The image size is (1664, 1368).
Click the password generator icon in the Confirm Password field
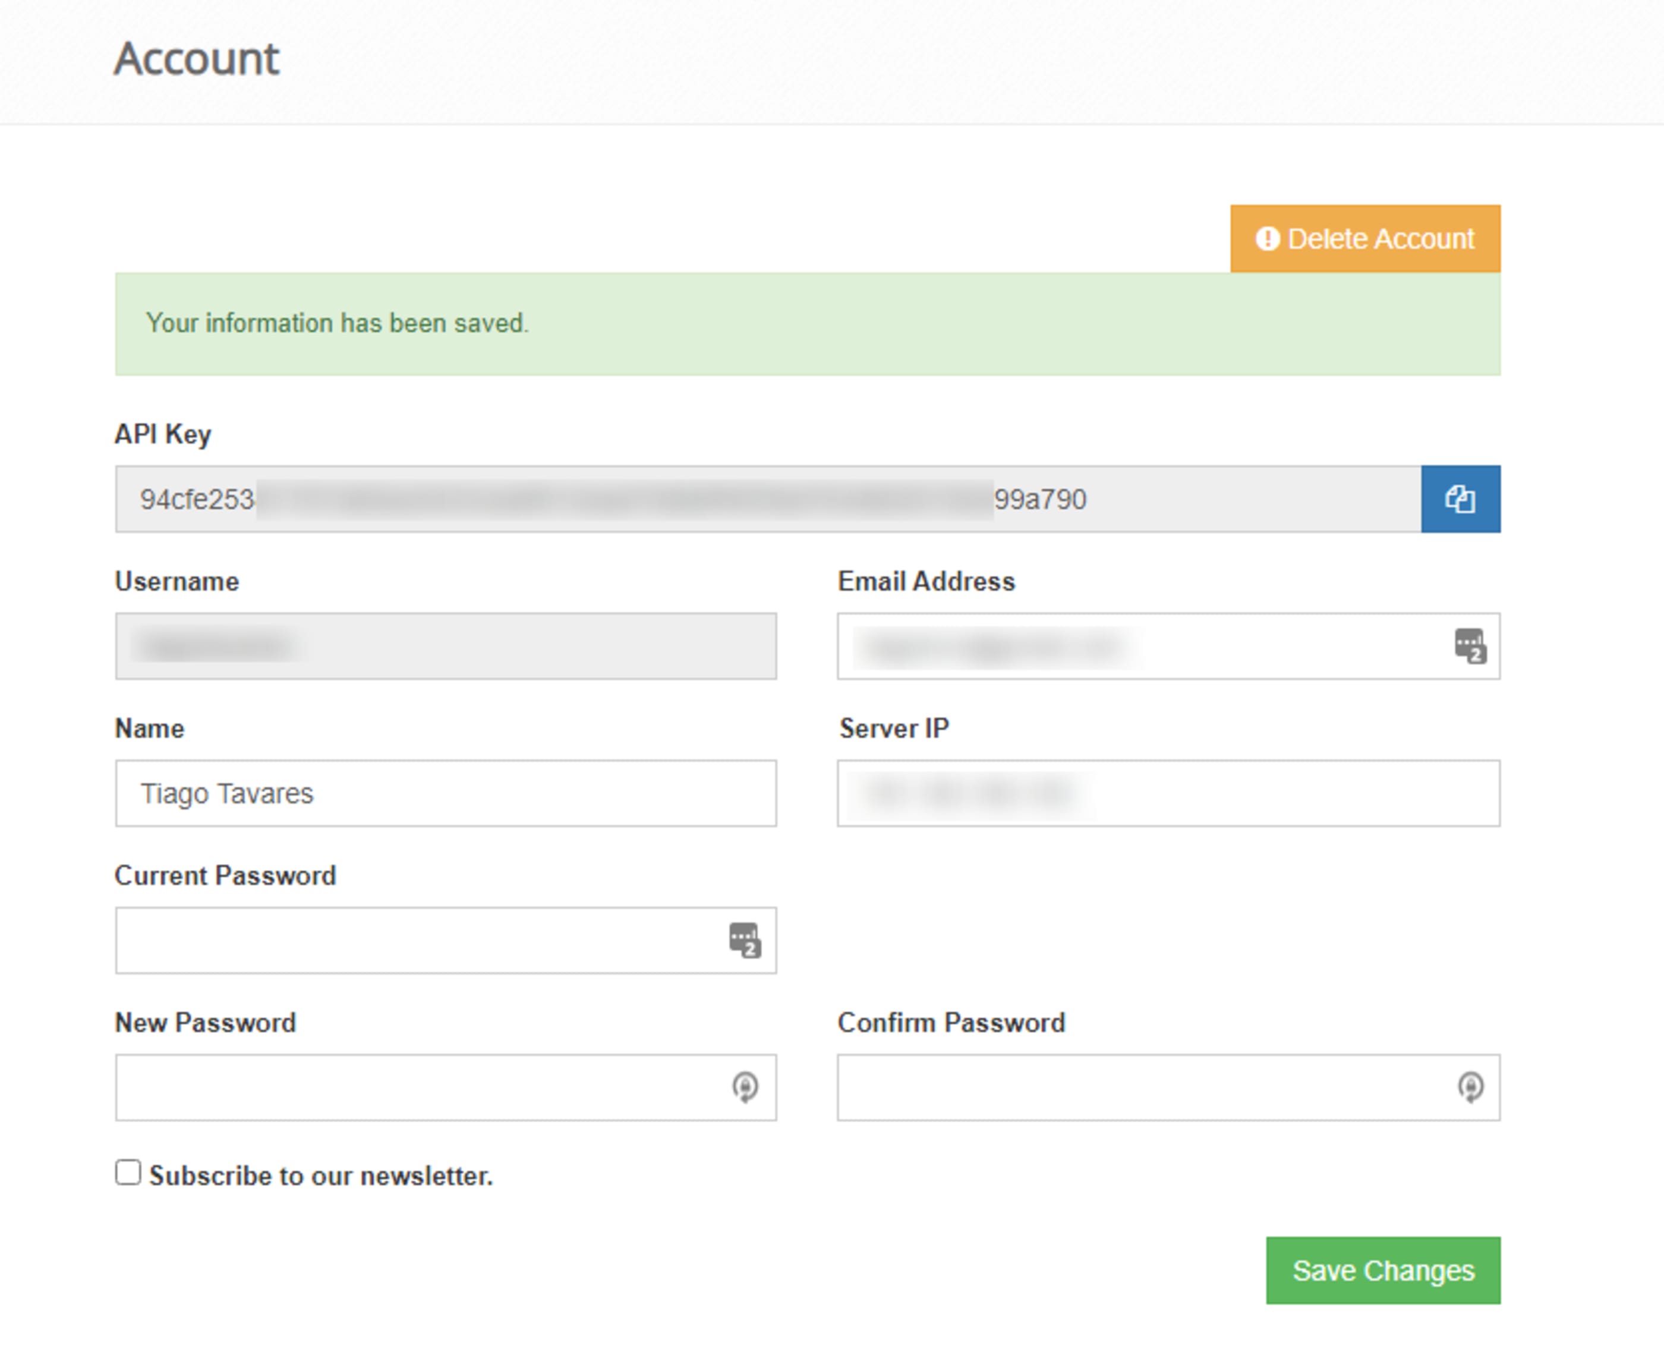click(x=1470, y=1088)
